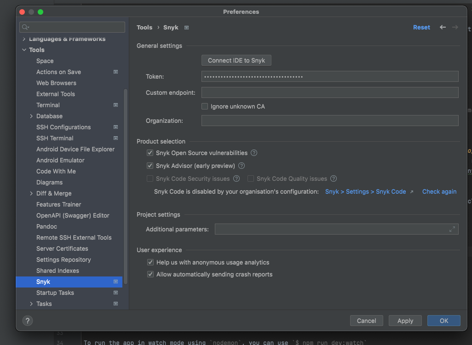Click the project-level icon beside Tasks
Image resolution: width=472 pixels, height=345 pixels.
pyautogui.click(x=115, y=304)
